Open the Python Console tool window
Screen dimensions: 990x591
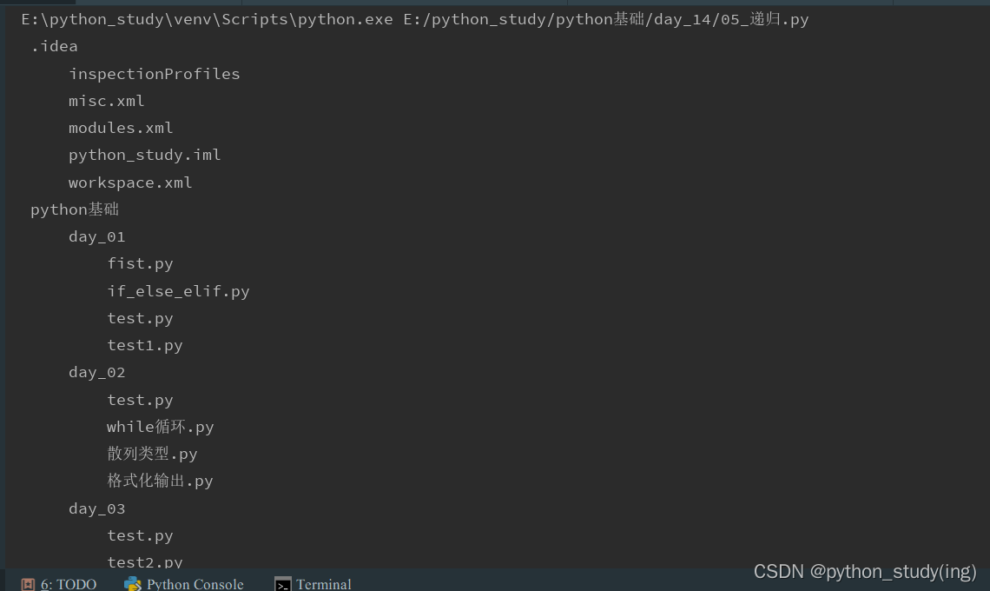click(183, 583)
